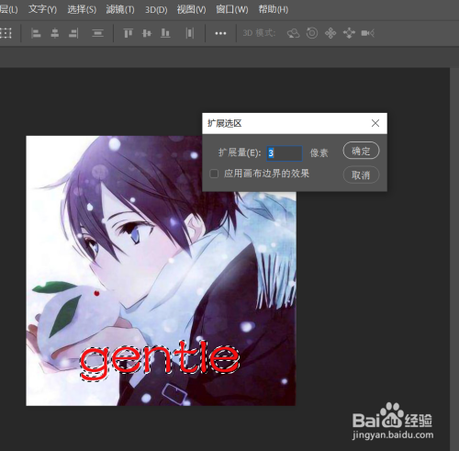
Task: Select the 3D orbit camera icon
Action: [x=293, y=33]
